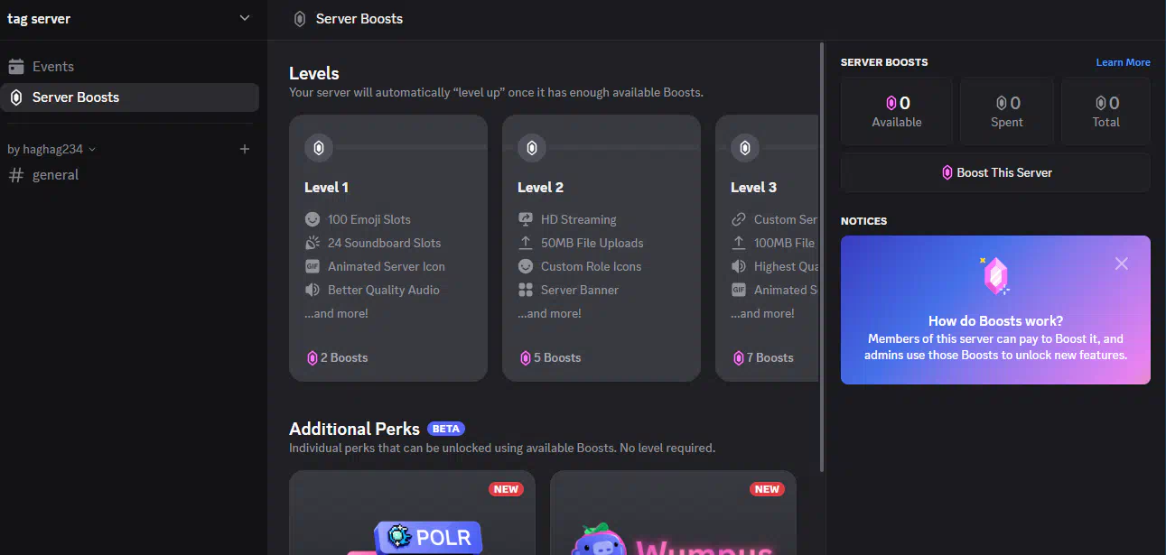Click '...and more!' in Level 2 card
Viewport: 1166px width, 555px height.
coord(549,313)
